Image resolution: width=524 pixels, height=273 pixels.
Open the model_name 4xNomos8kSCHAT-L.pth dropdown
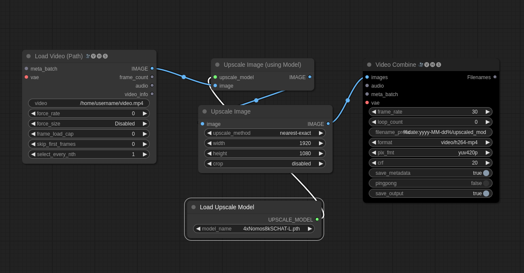[x=254, y=229]
